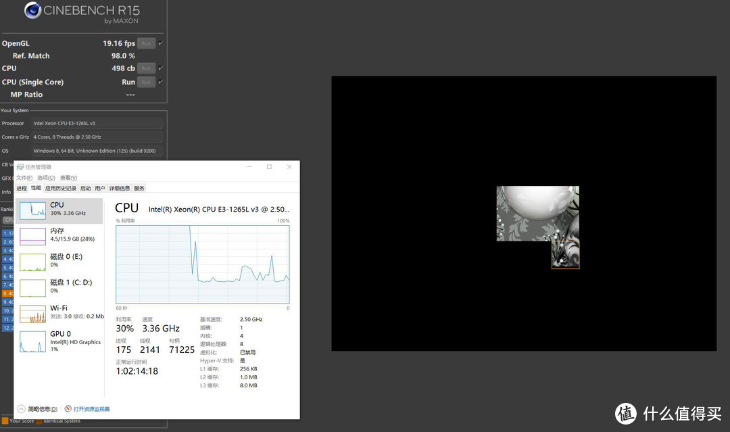Select the CPU performance graph thumbnail
Image resolution: width=730 pixels, height=432 pixels.
coord(33,210)
